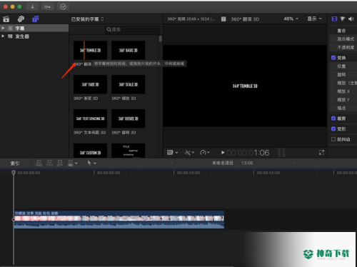The width and height of the screenshot is (357, 267).
Task: Click the timeline playhead at 00:00:00:00
Action: 14,173
